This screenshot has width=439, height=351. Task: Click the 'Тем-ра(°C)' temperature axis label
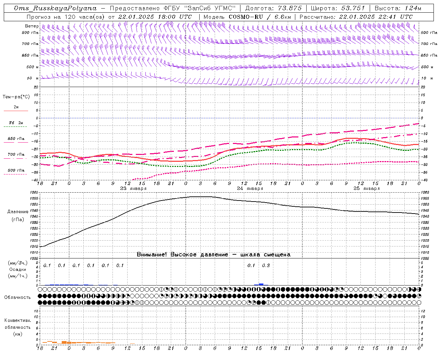(x=16, y=97)
